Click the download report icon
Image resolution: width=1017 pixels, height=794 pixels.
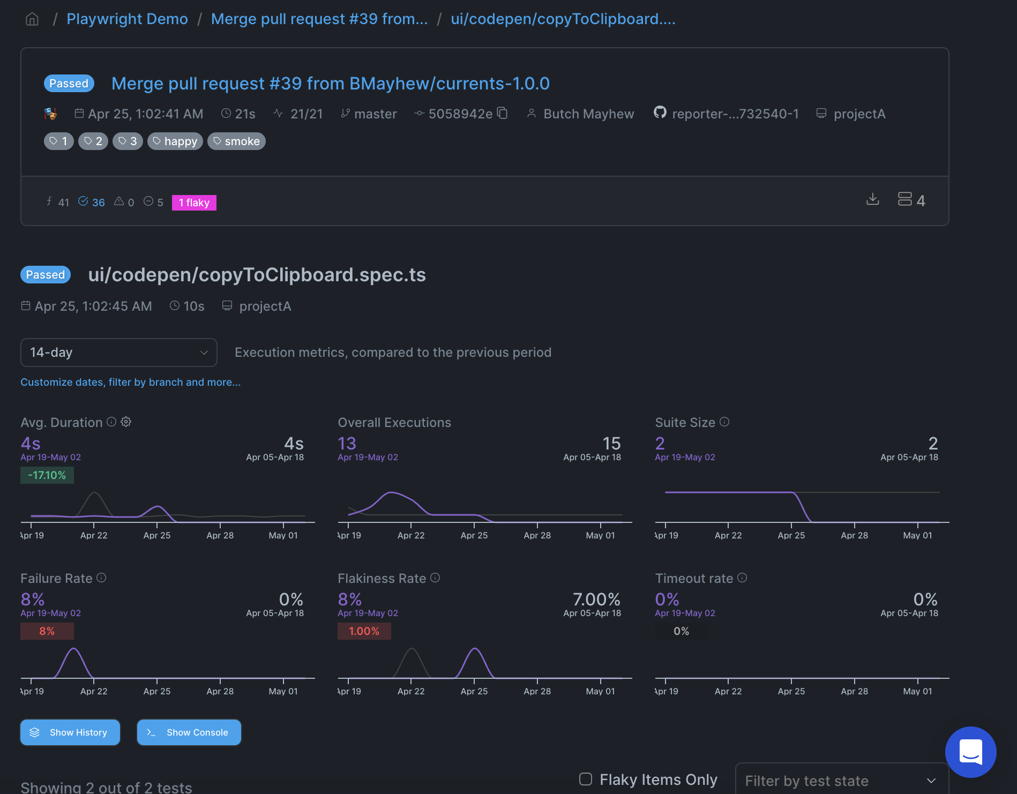click(873, 199)
